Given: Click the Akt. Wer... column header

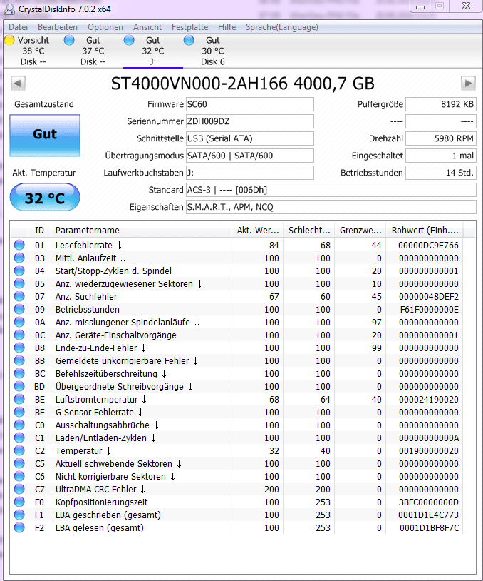Looking at the screenshot, I should click(x=258, y=230).
